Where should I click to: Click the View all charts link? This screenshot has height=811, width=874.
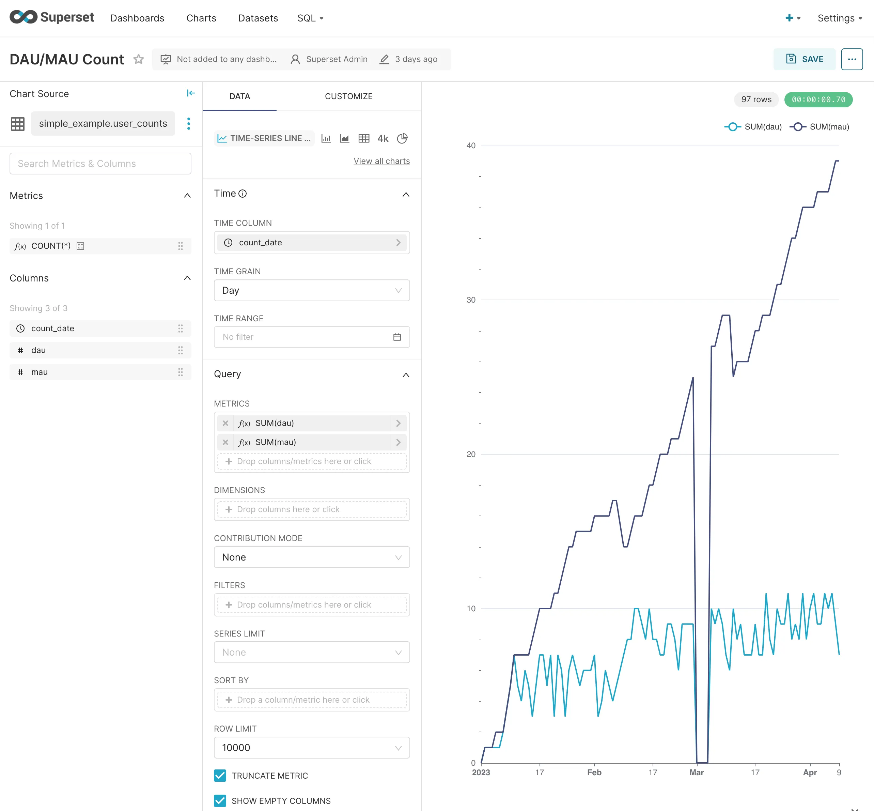381,160
